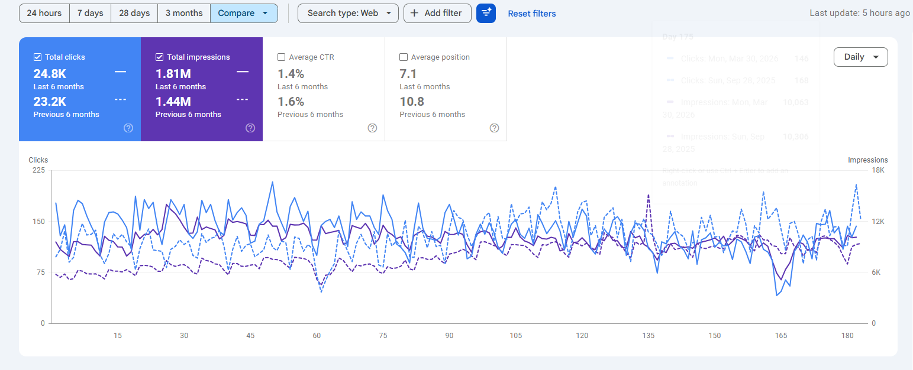Click the 1.4% average CTR value
Viewport: 913px width, 370px height.
(291, 73)
